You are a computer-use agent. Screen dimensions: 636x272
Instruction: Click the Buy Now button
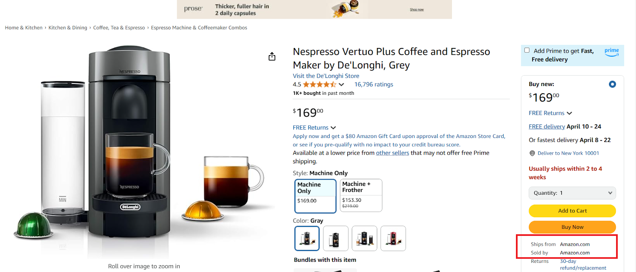click(x=572, y=227)
